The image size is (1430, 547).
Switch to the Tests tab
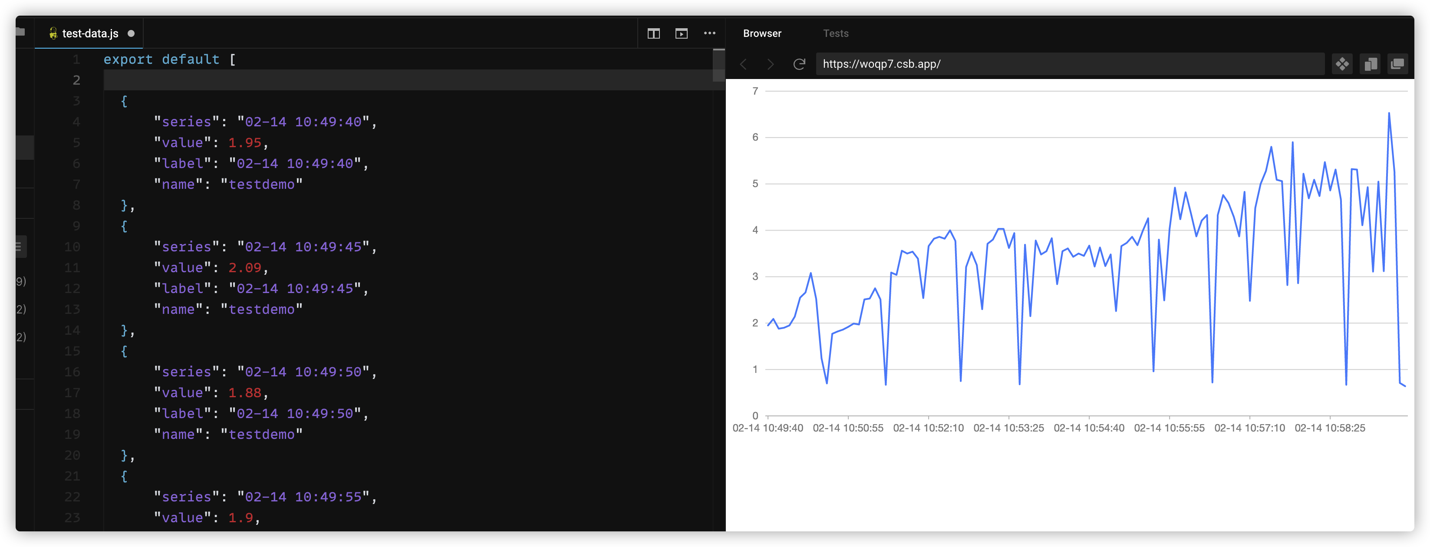(835, 33)
